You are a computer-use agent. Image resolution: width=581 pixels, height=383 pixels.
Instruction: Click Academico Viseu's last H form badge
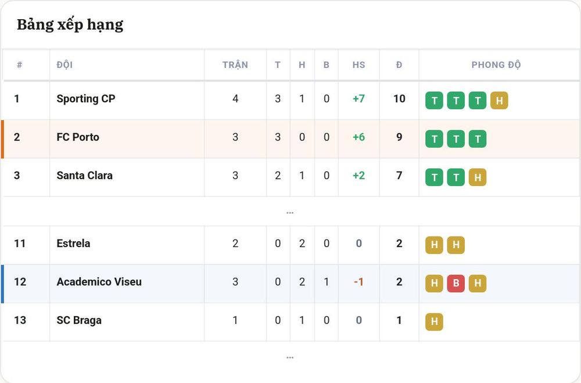pos(477,283)
